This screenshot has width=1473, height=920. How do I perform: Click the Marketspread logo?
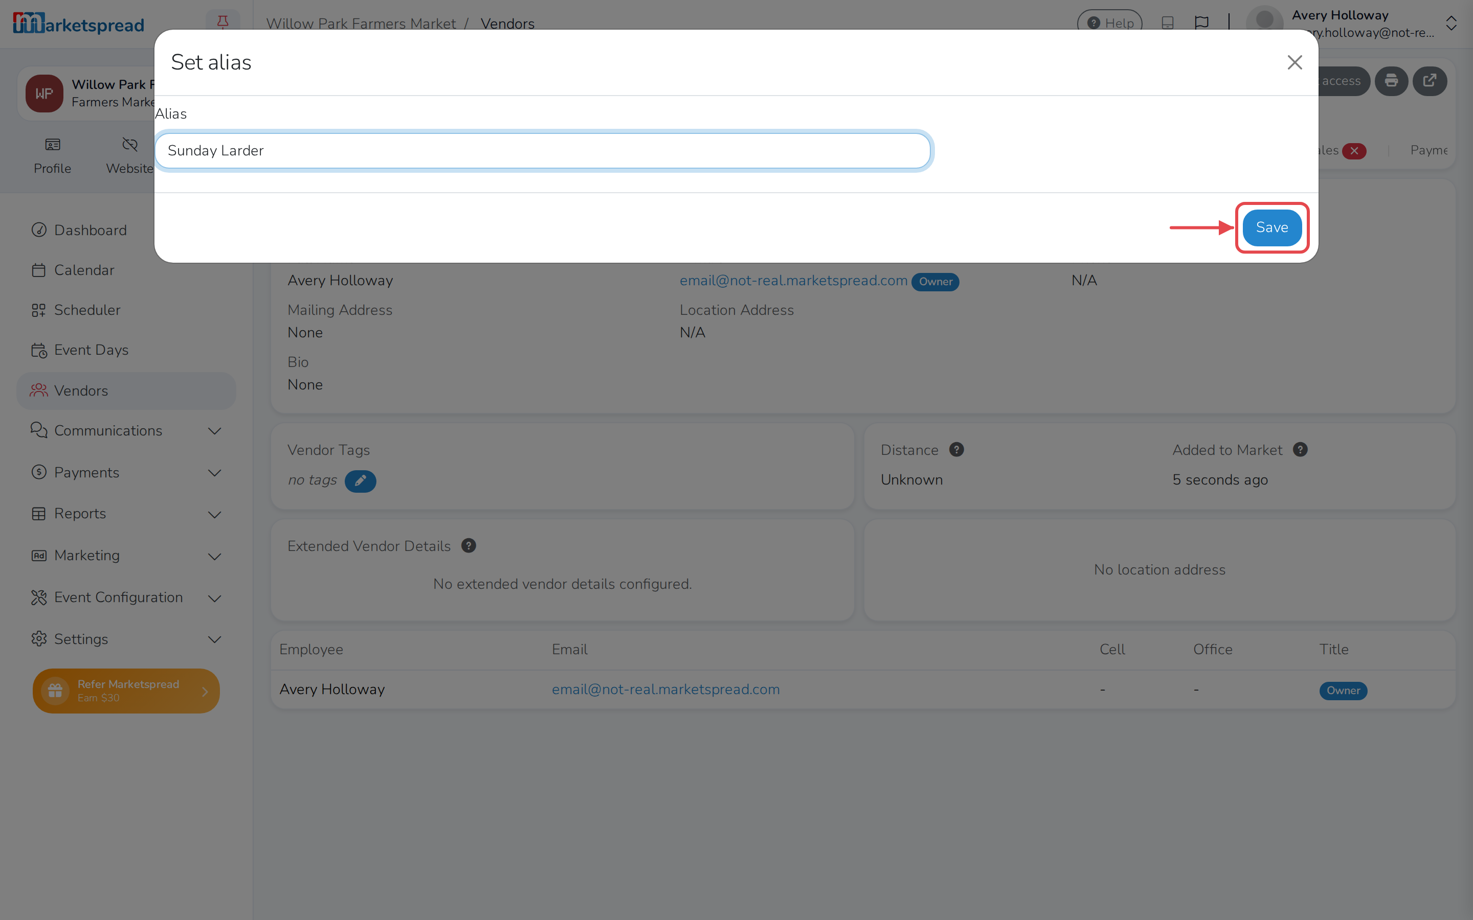[x=79, y=23]
